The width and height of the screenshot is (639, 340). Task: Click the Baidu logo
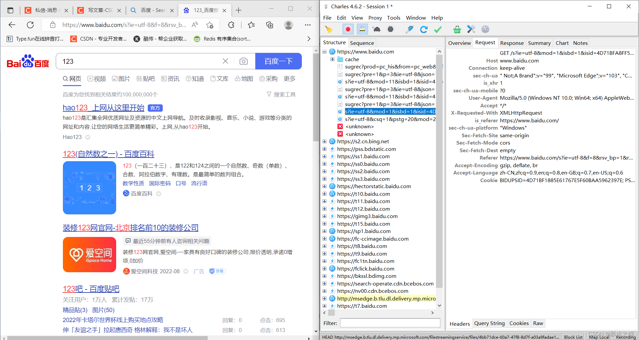pyautogui.click(x=28, y=61)
